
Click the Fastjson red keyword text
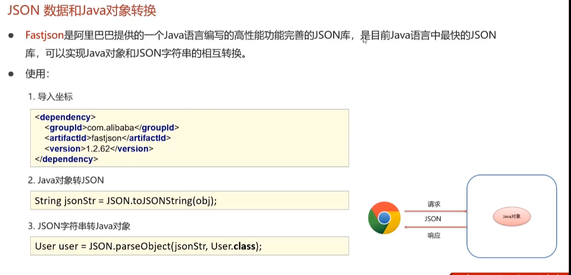pyautogui.click(x=44, y=36)
